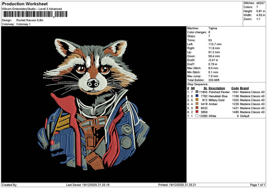Screen dimensions: 267x188
Task: Click the trims value "53"
Action: point(210,40)
